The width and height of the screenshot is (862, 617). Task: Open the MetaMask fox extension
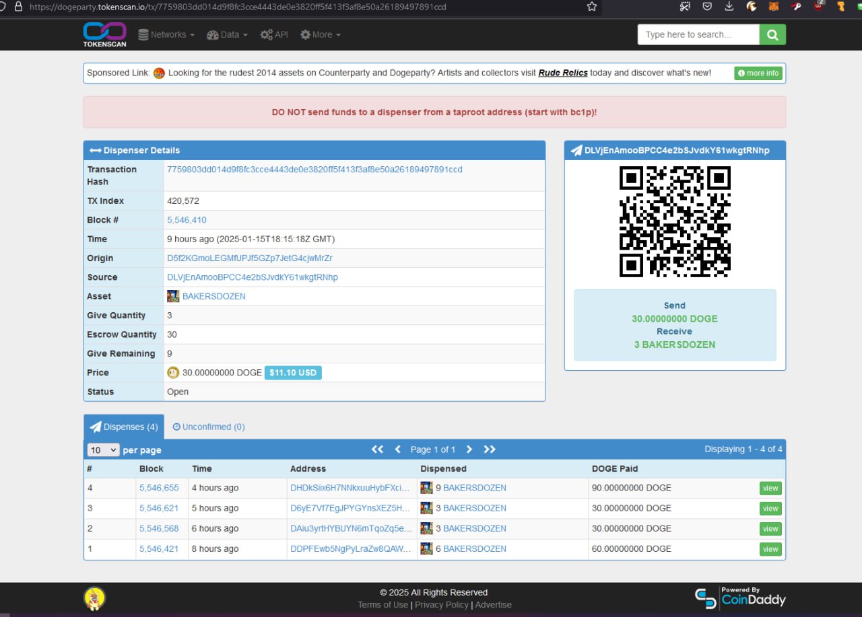tap(774, 6)
